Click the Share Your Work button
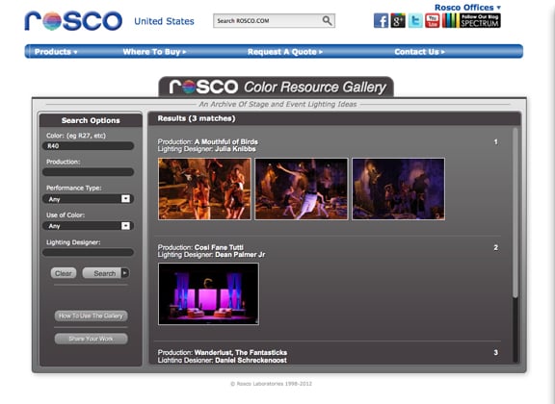This screenshot has width=555, height=404. coord(91,339)
